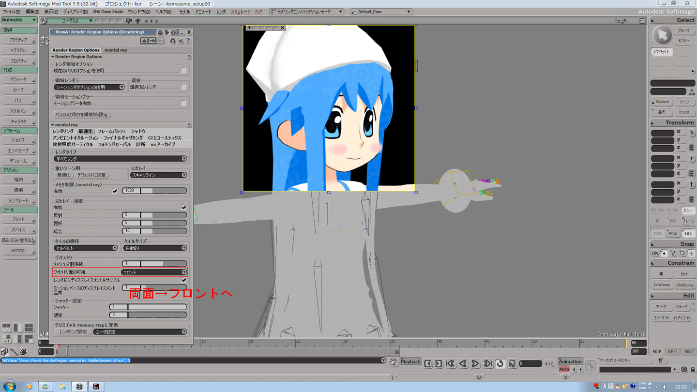The width and height of the screenshot is (697, 392).
Task: Switch to ファイナルギャザリング tab
Action: 123,138
